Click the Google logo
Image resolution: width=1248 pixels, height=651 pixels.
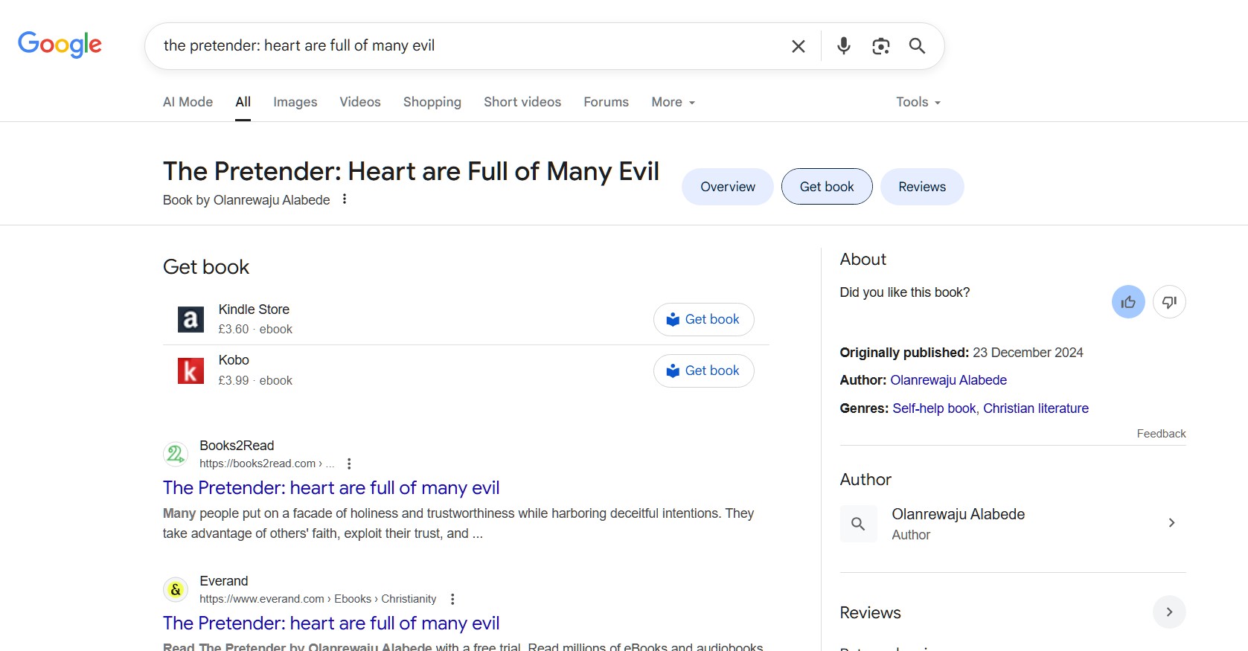pyautogui.click(x=60, y=45)
